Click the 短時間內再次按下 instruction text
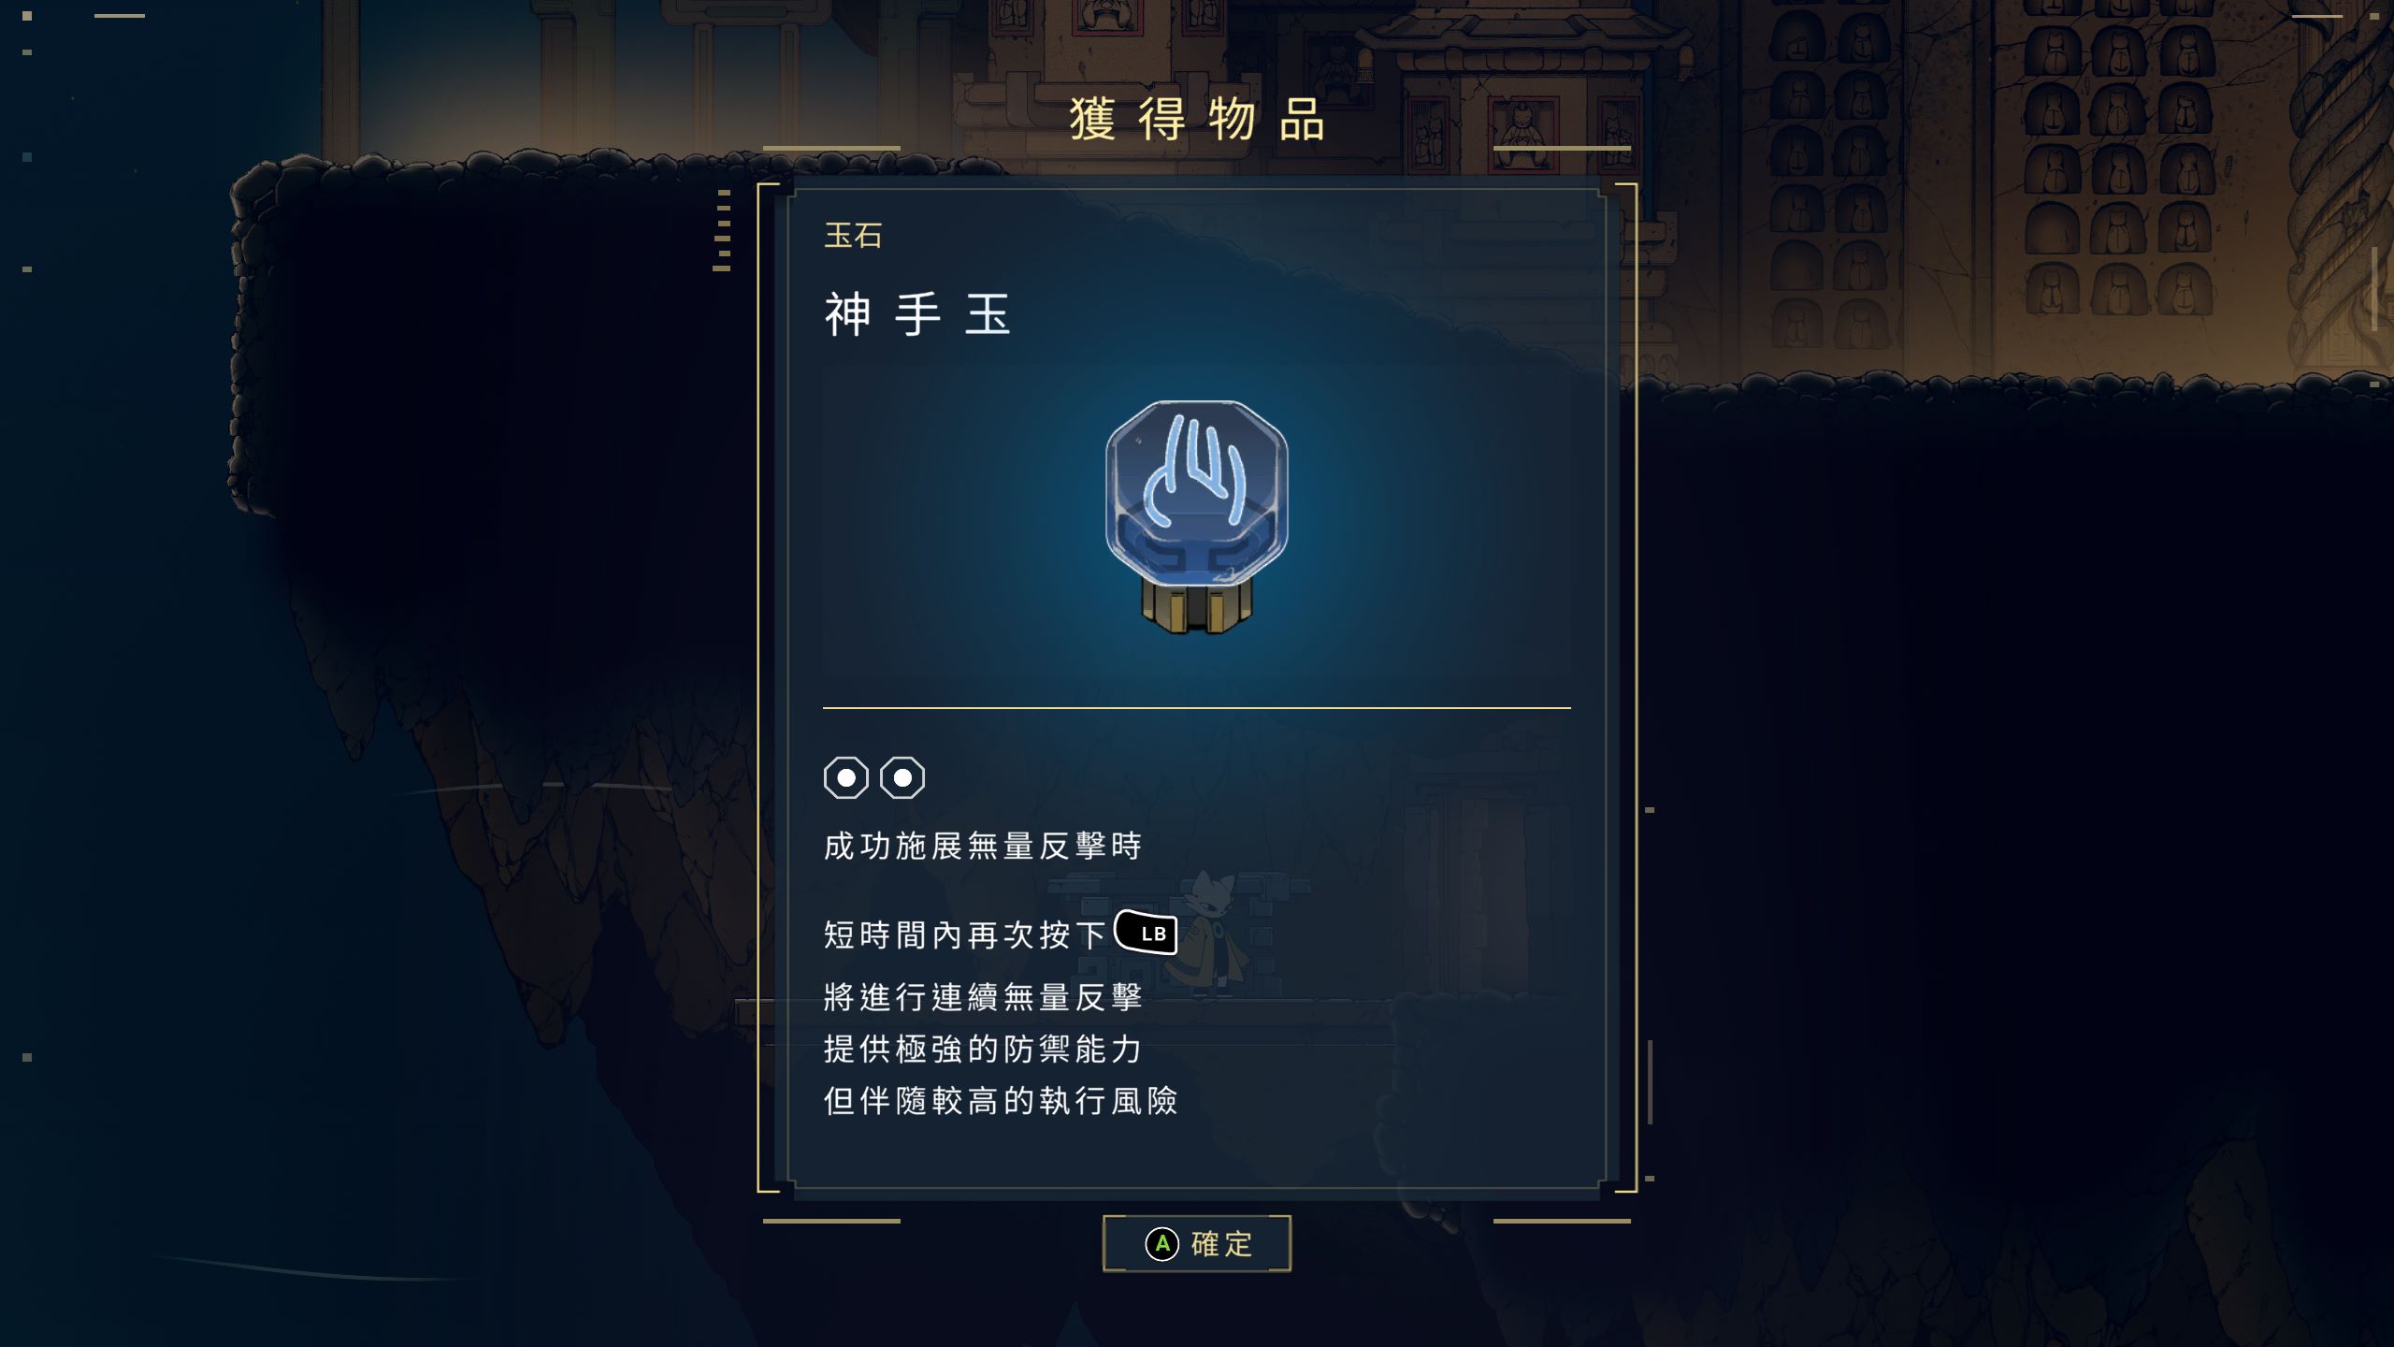The width and height of the screenshot is (2394, 1347). [965, 935]
